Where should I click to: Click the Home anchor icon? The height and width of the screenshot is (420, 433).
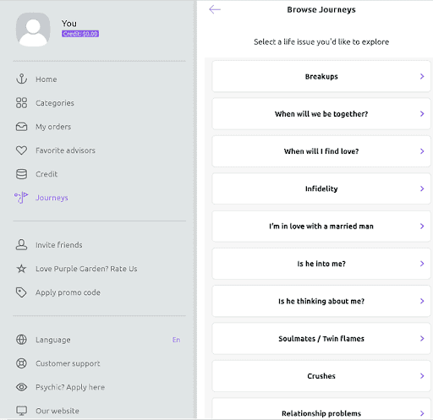21,79
